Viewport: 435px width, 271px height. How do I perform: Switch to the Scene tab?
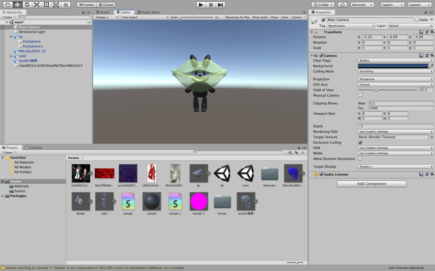pos(103,12)
